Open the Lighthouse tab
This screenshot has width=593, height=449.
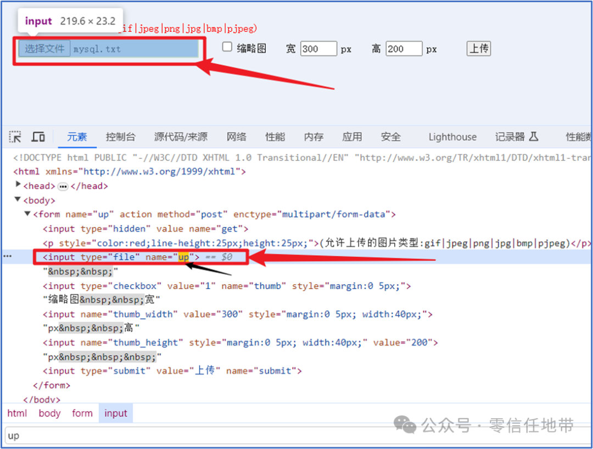[452, 137]
